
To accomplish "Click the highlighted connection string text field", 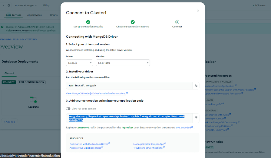I will 129,118.
